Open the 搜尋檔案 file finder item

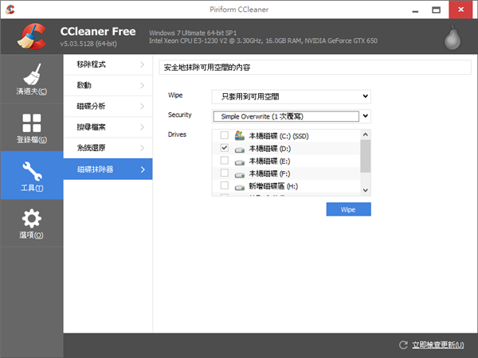108,127
